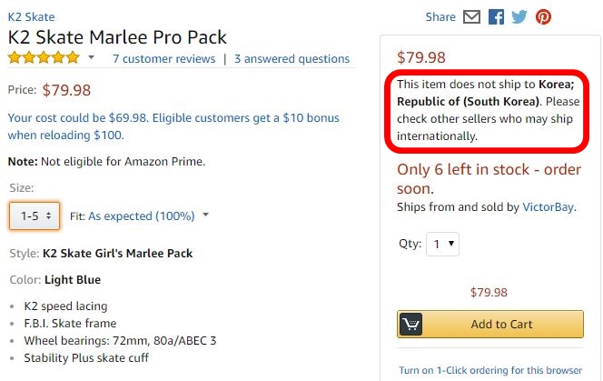Share on Twitter bird icon

point(519,17)
